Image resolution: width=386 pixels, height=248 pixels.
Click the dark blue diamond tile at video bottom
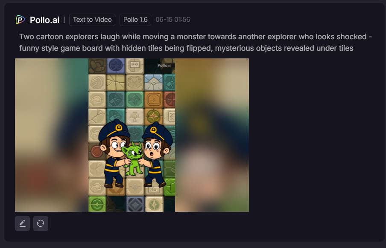[135, 204]
